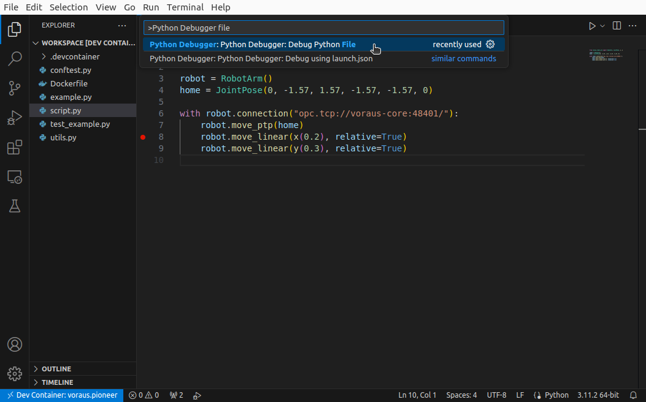The height and width of the screenshot is (402, 646).
Task: Click the command palette input field
Action: [323, 28]
